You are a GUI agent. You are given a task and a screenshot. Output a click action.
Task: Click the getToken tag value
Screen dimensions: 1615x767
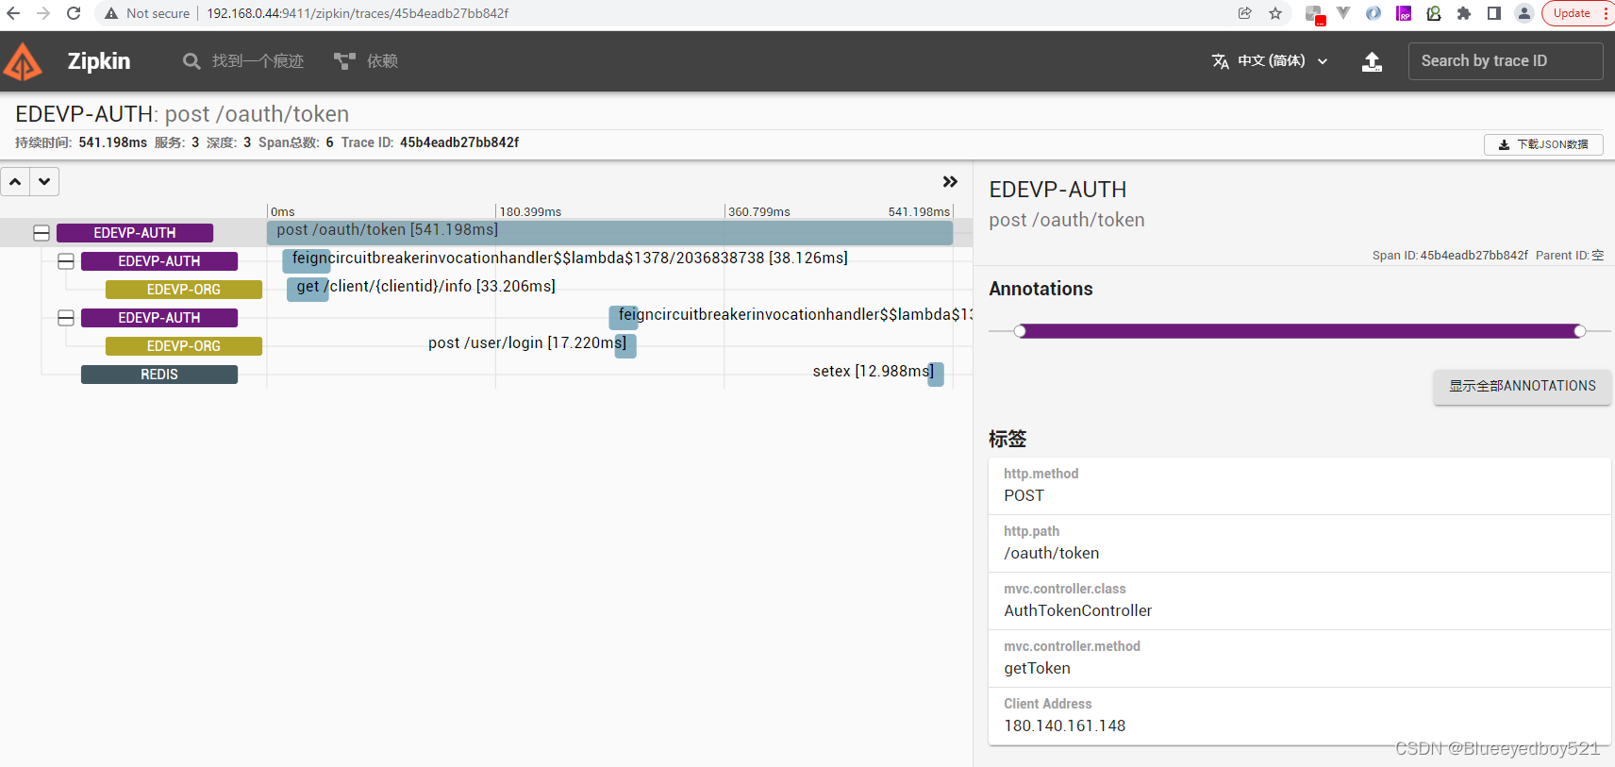[x=1037, y=669]
